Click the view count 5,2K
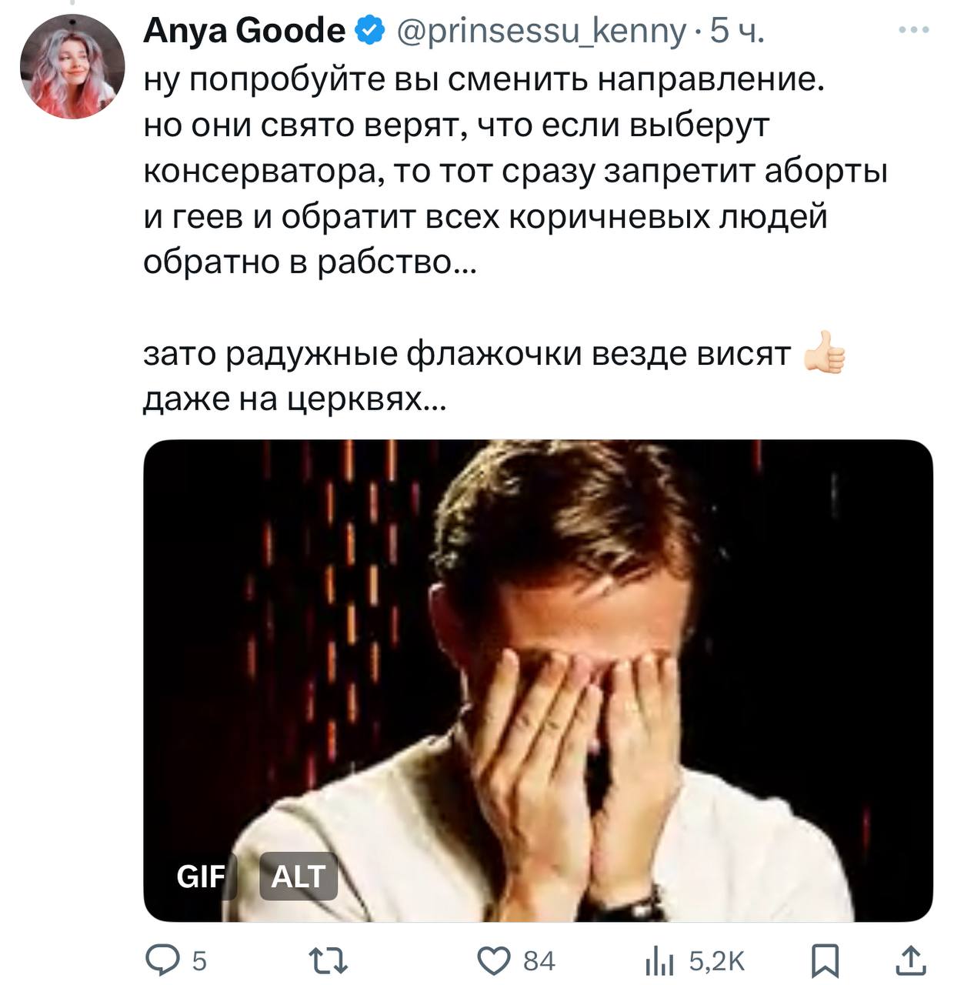 pos(716,960)
